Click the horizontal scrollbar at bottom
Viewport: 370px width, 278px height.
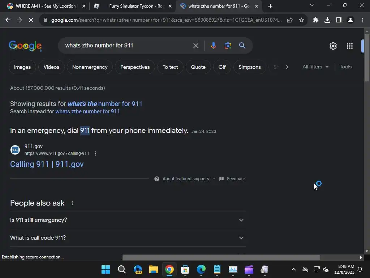coord(221,257)
